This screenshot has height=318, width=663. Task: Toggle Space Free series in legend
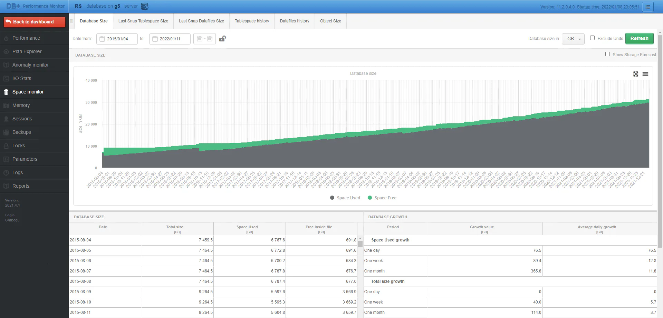382,198
